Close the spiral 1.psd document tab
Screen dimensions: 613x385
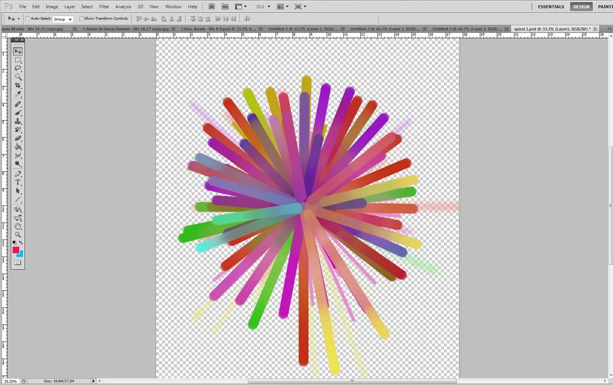595,29
